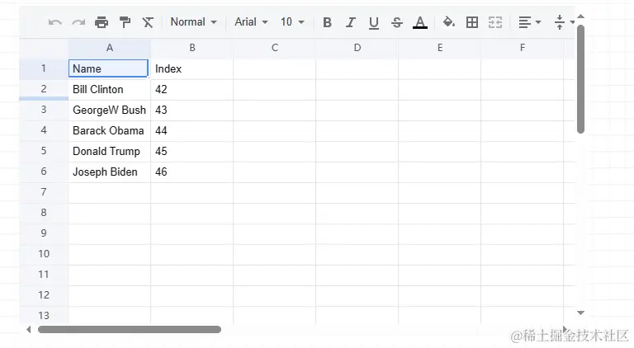Viewport: 634px width, 348px height.
Task: Open the vertical align dropdown
Action: coord(564,22)
